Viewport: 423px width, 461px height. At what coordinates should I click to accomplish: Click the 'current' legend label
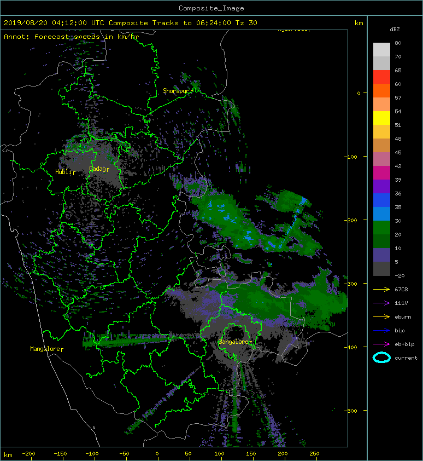(x=406, y=358)
